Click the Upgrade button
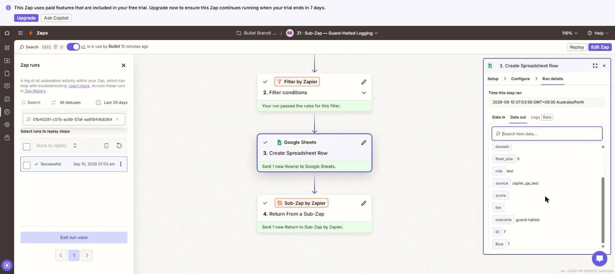 (x=26, y=18)
